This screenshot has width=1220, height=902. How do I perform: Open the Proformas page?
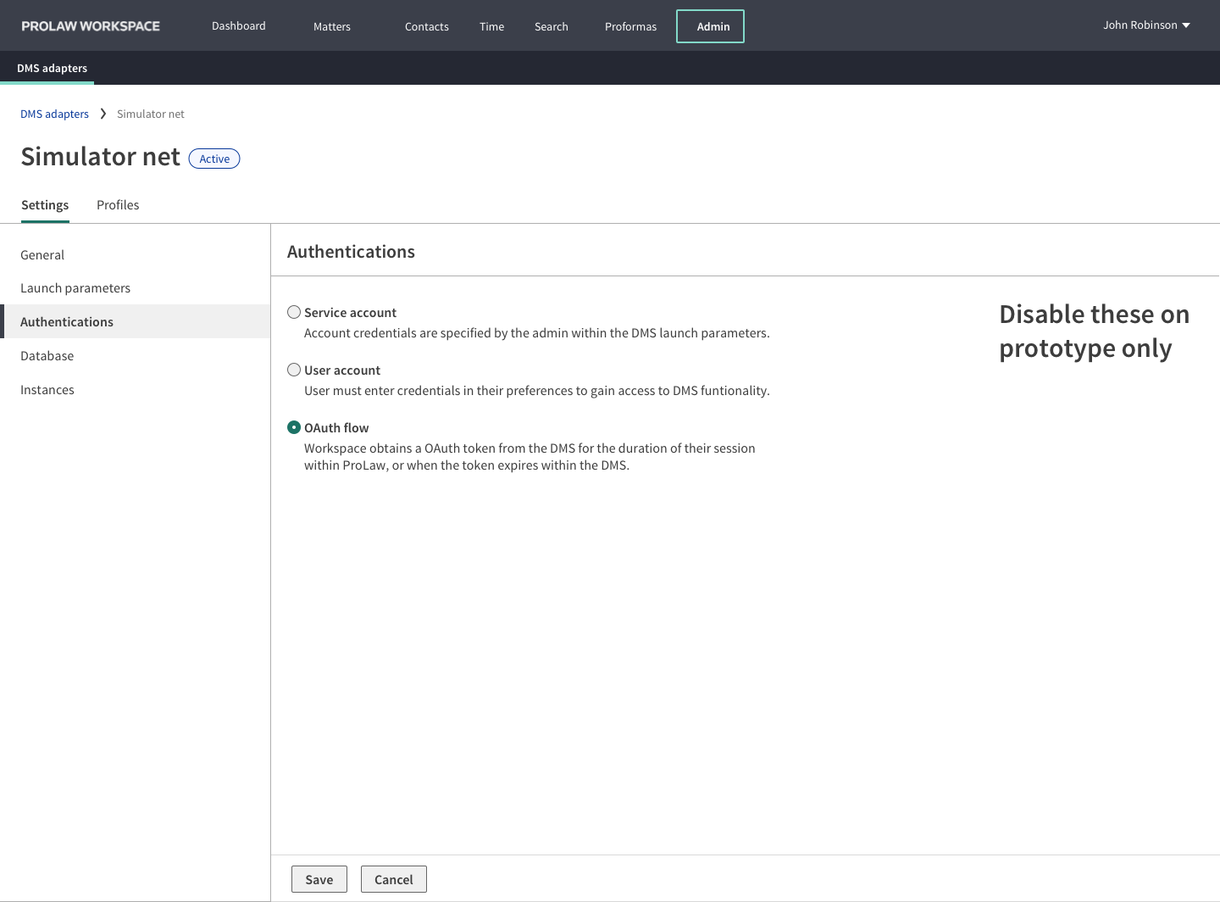630,26
